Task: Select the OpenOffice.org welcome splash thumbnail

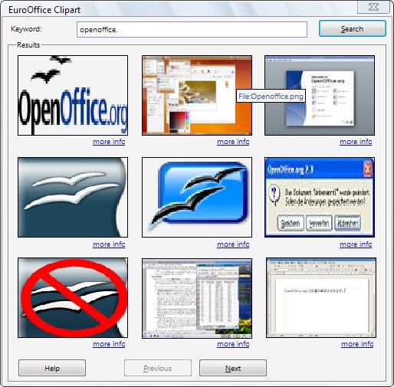Action: tap(320, 95)
